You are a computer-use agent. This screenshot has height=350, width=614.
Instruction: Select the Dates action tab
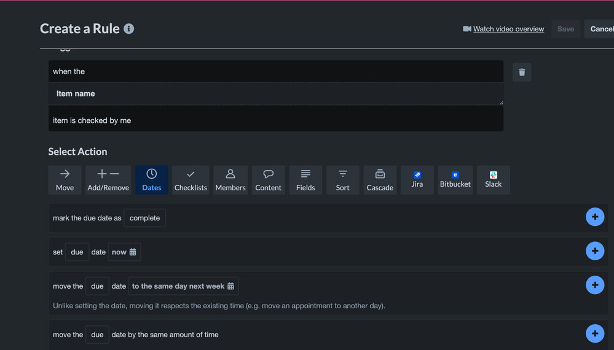(152, 180)
